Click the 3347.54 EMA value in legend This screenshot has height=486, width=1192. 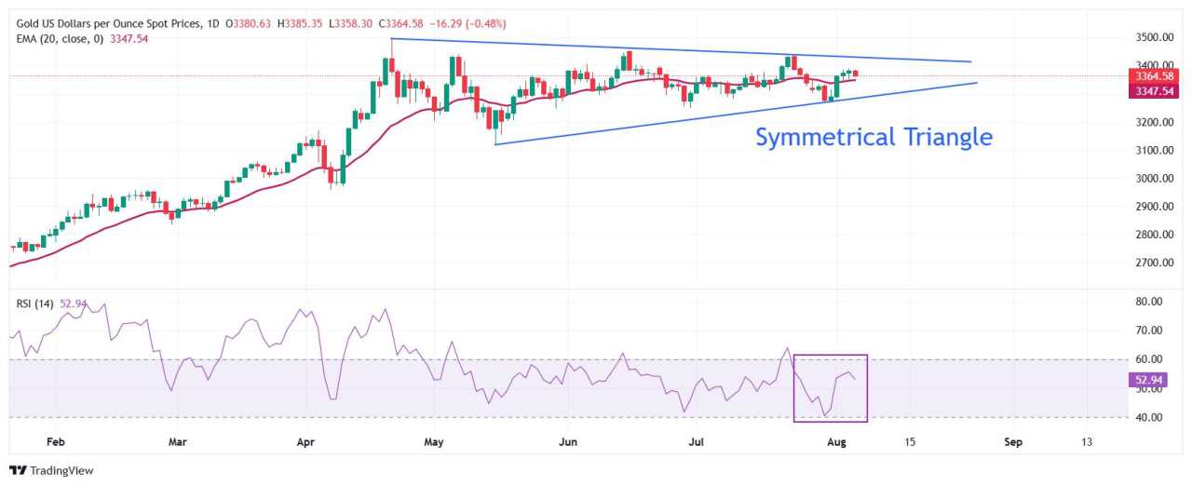(x=129, y=39)
